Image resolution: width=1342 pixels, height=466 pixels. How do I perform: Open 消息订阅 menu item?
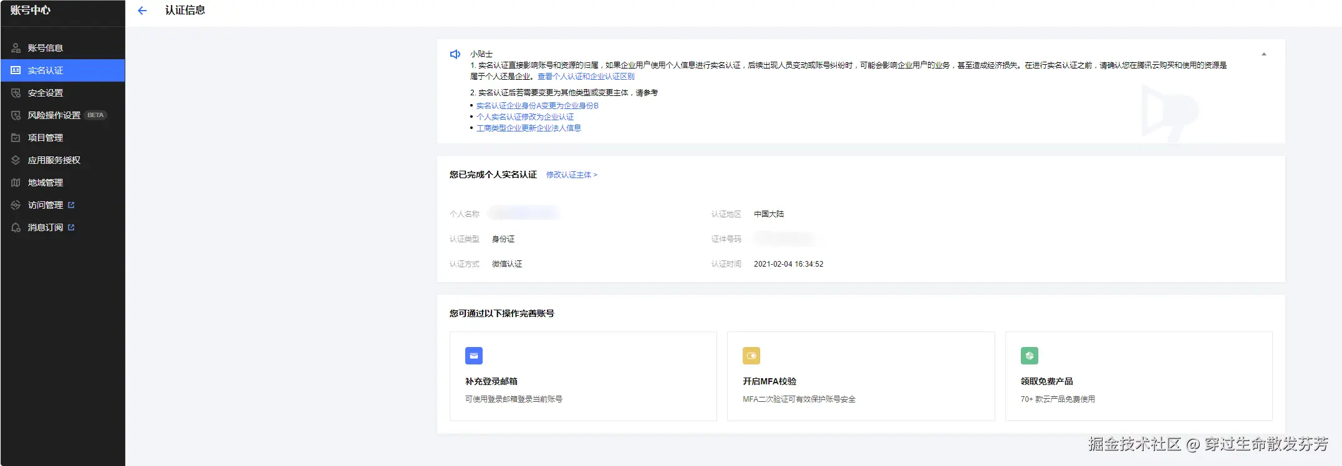pyautogui.click(x=62, y=227)
